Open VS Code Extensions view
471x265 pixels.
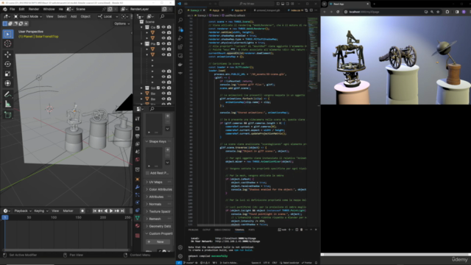pyautogui.click(x=180, y=47)
